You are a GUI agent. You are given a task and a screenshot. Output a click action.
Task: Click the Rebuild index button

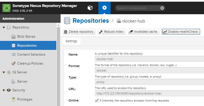coord(112,32)
